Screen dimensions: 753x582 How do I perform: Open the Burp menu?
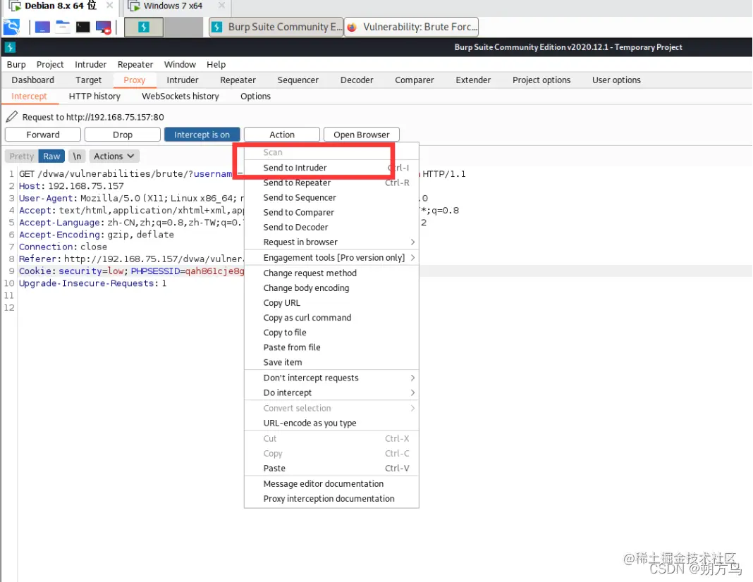coord(16,64)
